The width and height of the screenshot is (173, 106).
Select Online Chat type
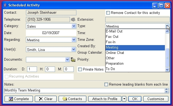135,53
